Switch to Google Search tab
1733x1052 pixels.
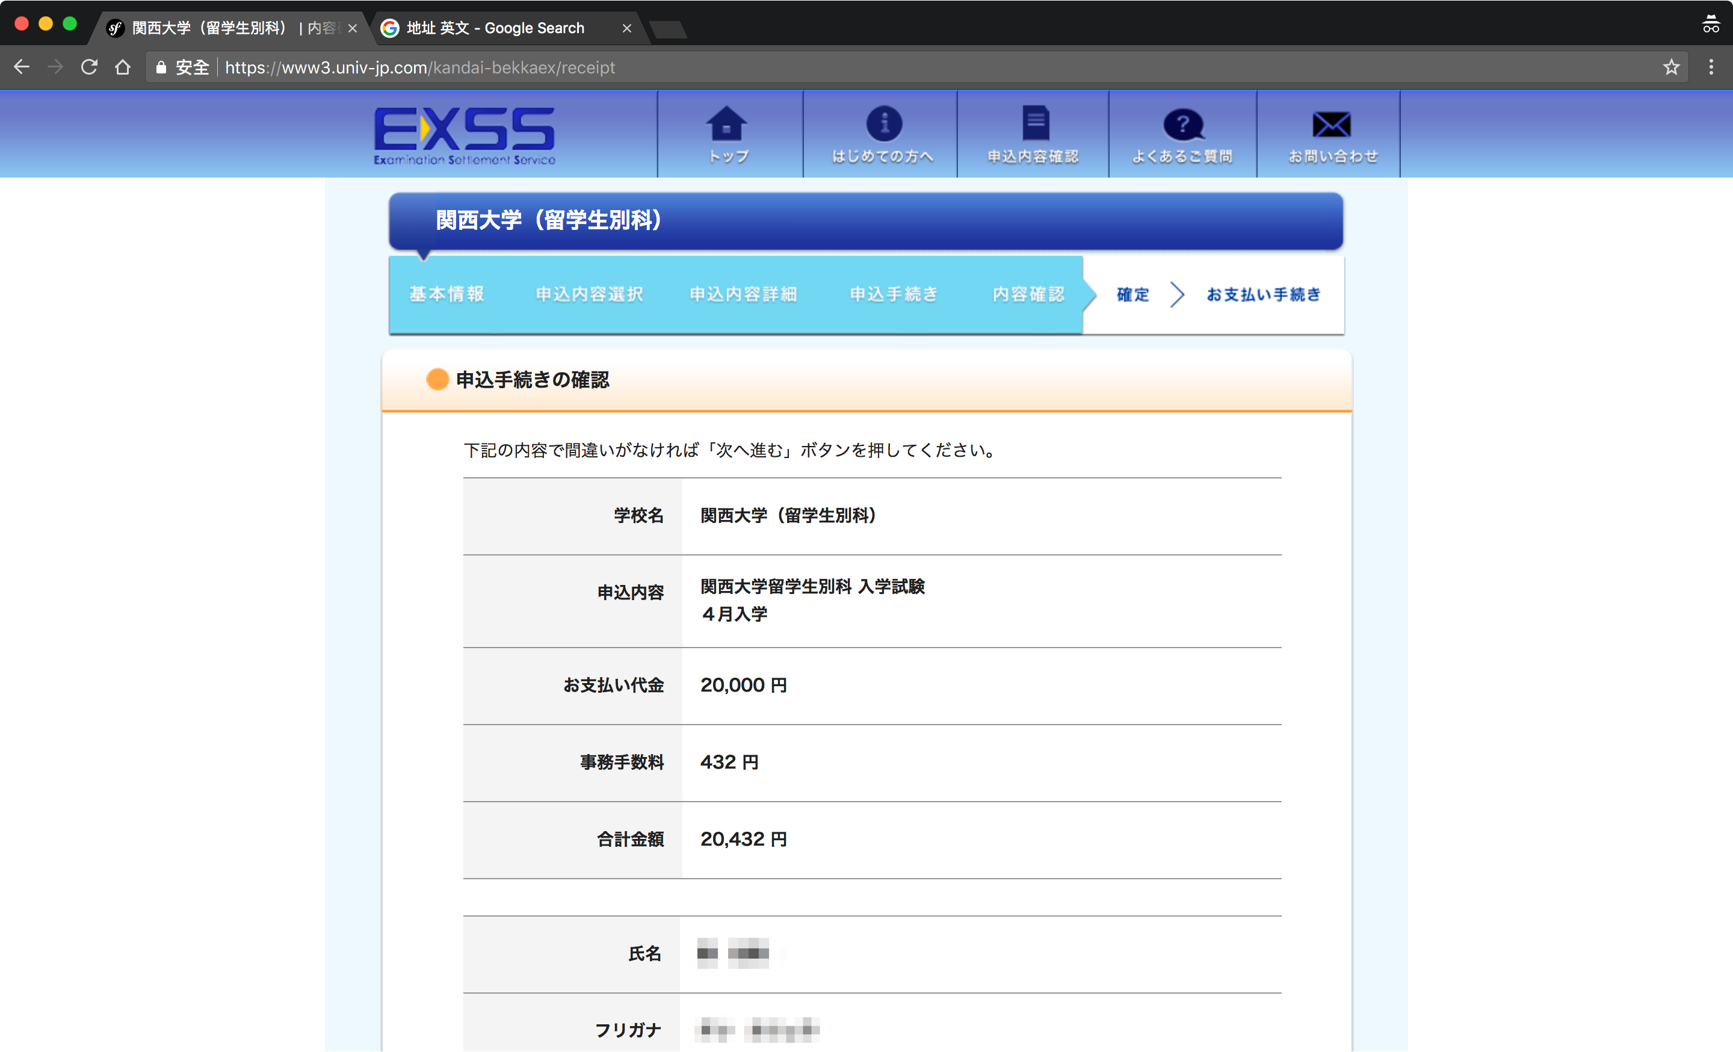pos(496,28)
